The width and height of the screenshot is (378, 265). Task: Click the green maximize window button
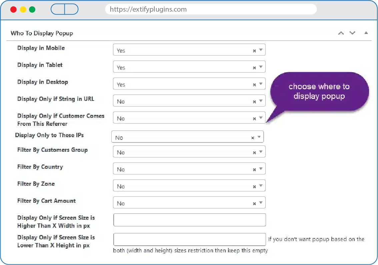point(32,9)
